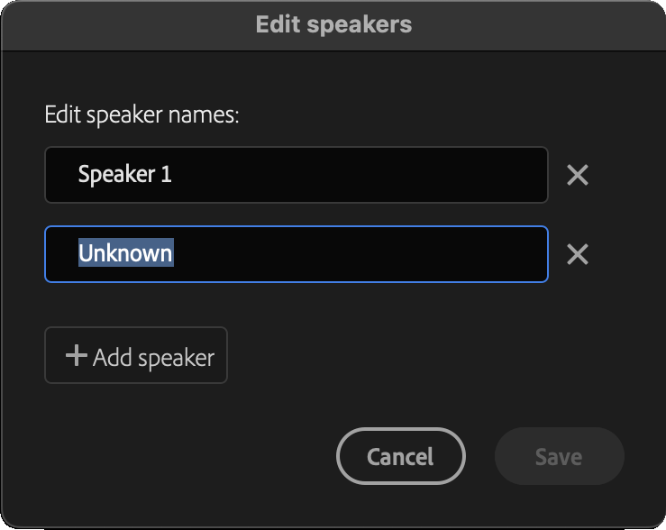Viewport: 666px width, 530px height.
Task: Click the Edit speakers title bar
Action: [333, 24]
